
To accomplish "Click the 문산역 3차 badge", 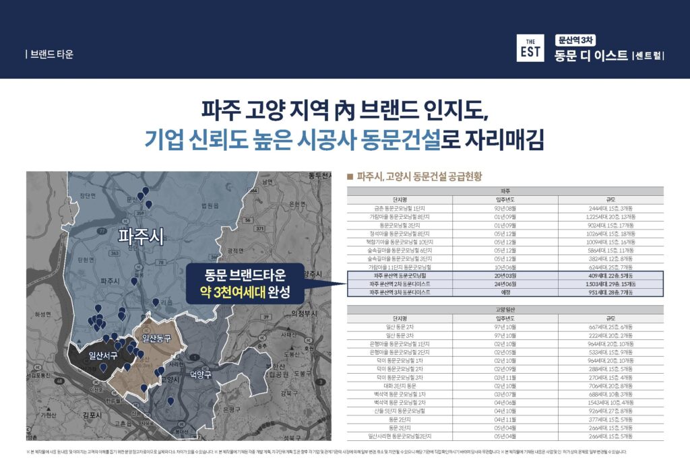I will tap(575, 40).
